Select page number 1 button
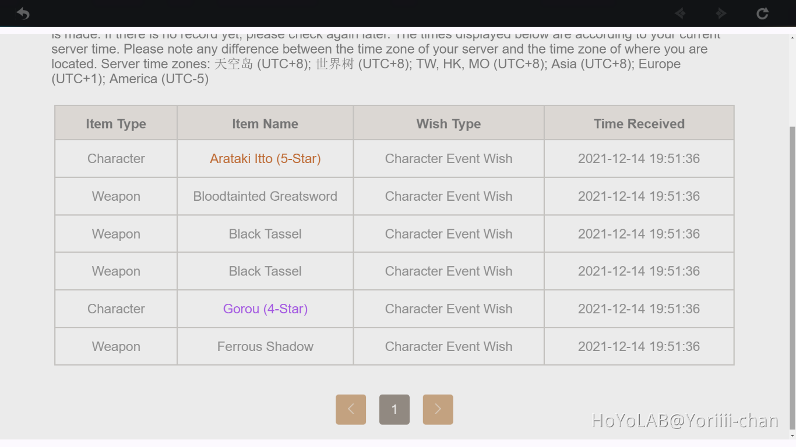The image size is (796, 447). [x=395, y=409]
